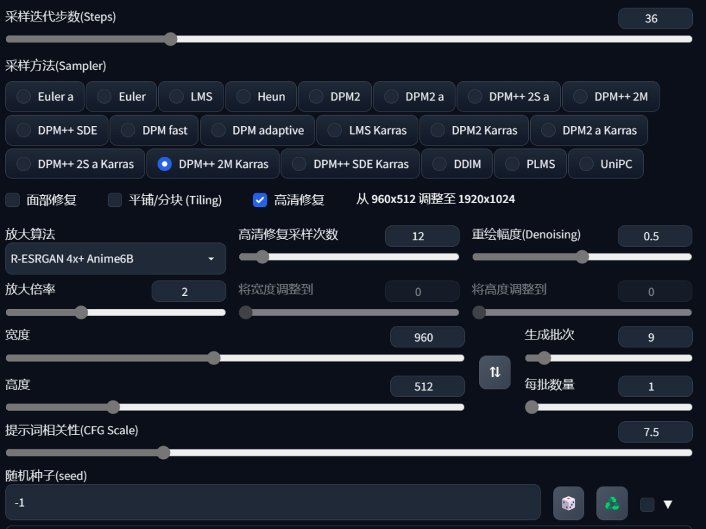Click the 随机种子 seed input field
The height and width of the screenshot is (529, 706).
pos(273,503)
